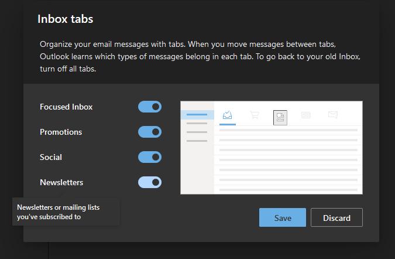Click the envelope icon in preview
Image resolution: width=395 pixels, height=259 pixels.
click(x=333, y=115)
